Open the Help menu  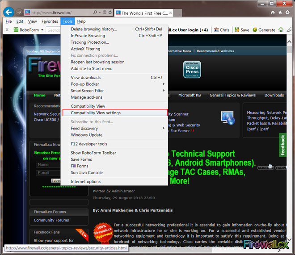tap(81, 21)
